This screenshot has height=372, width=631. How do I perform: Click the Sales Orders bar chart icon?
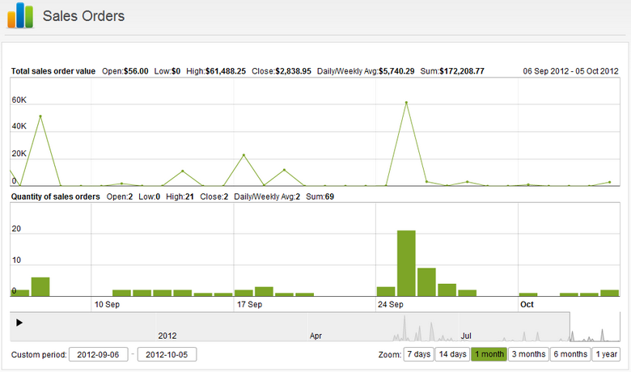[x=20, y=15]
